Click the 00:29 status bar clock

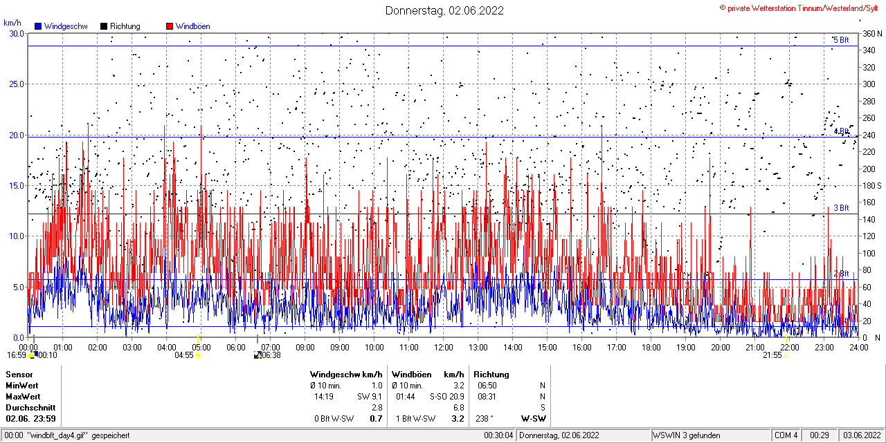click(820, 435)
